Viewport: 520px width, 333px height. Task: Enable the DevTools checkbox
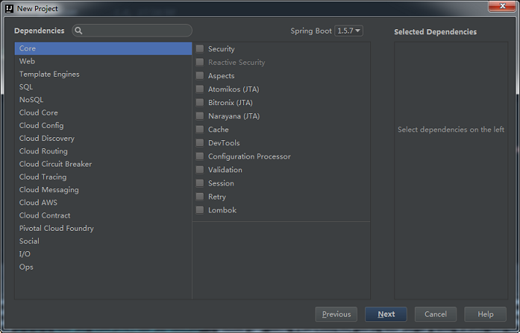[199, 142]
